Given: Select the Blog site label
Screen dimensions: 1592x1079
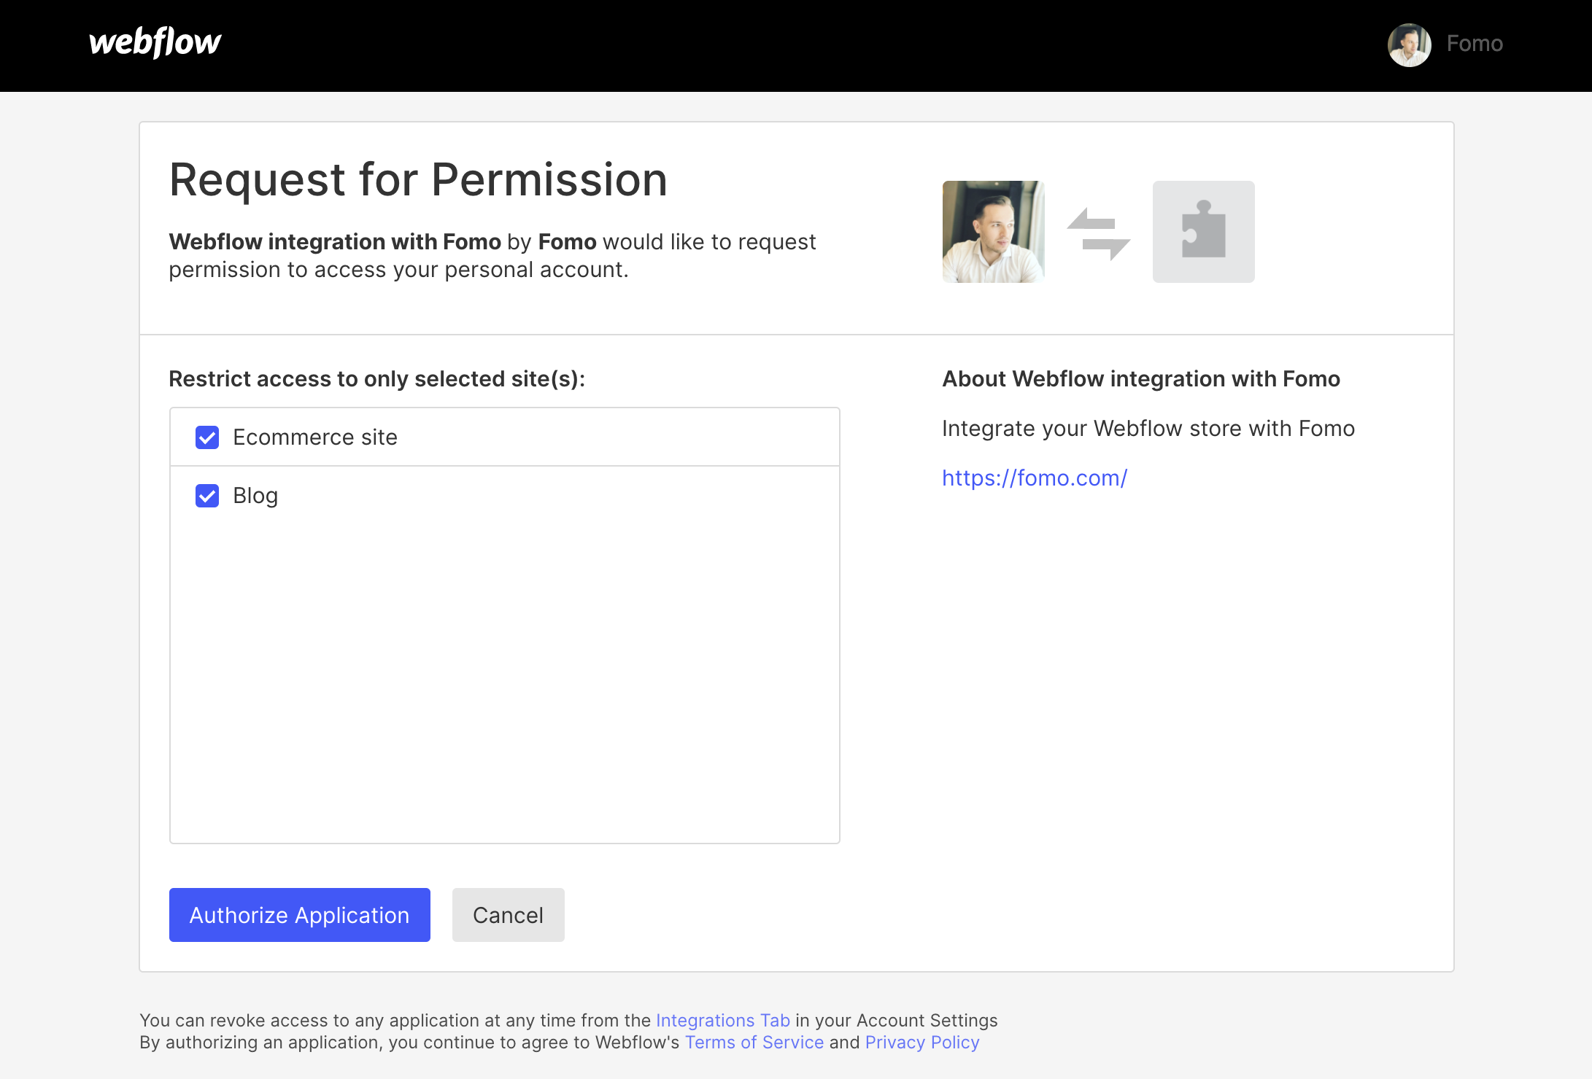Looking at the screenshot, I should tap(255, 496).
